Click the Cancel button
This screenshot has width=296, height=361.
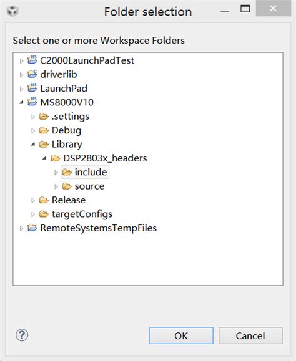coord(250,335)
